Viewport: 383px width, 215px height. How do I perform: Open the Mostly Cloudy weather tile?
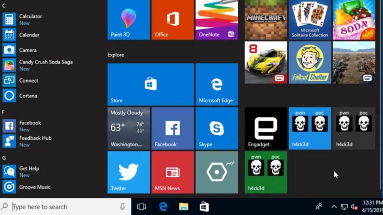[128, 128]
